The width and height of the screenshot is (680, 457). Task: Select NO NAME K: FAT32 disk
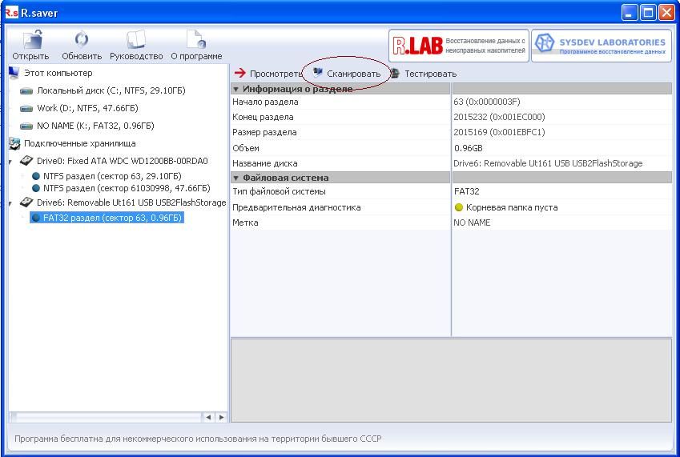(x=95, y=126)
